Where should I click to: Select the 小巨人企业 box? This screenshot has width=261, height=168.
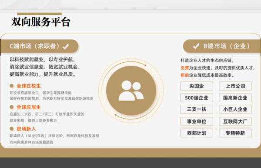coord(235,109)
